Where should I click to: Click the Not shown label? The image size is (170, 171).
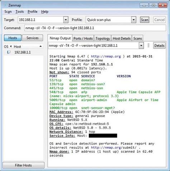pyautogui.click(x=59, y=72)
